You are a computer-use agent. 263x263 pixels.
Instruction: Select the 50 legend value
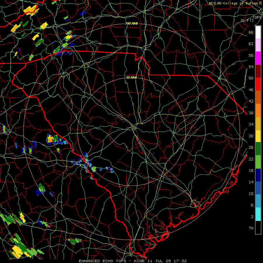click(x=251, y=78)
